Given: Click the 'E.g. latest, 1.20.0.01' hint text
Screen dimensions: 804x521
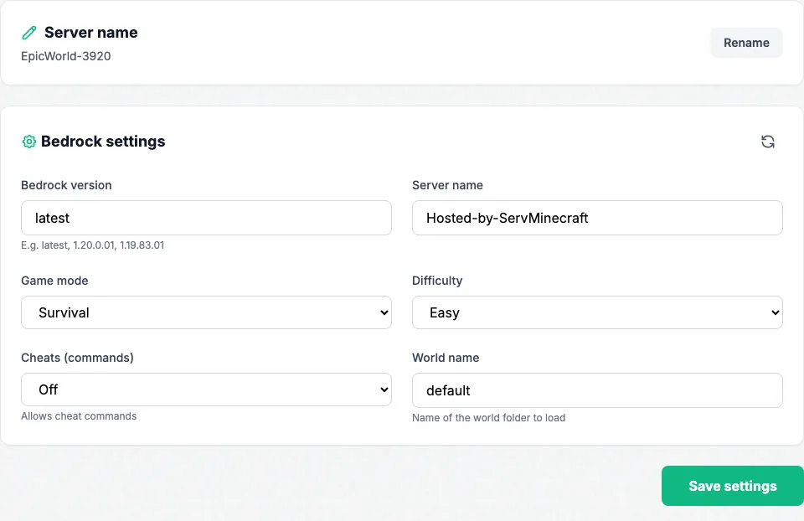Looking at the screenshot, I should point(93,245).
